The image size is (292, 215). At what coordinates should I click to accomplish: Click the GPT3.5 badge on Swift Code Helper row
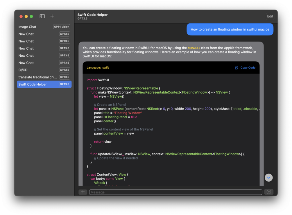(x=65, y=84)
